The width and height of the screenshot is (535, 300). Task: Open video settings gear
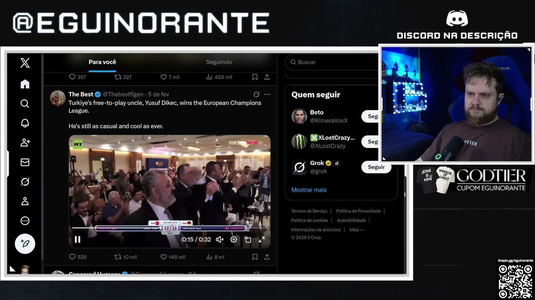point(234,240)
